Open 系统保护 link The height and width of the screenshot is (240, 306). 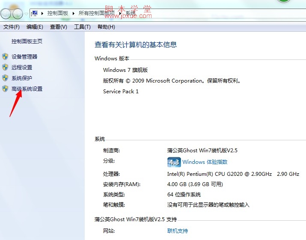click(x=22, y=78)
